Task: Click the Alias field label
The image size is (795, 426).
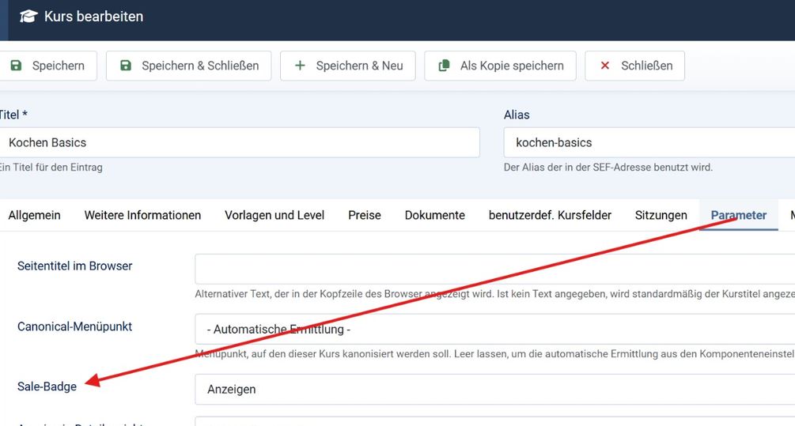Action: [517, 115]
